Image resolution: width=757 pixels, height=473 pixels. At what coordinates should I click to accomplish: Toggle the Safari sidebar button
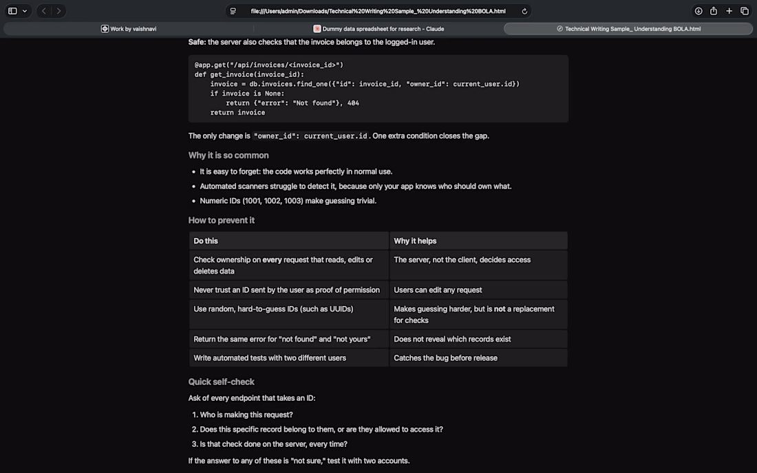[x=12, y=11]
